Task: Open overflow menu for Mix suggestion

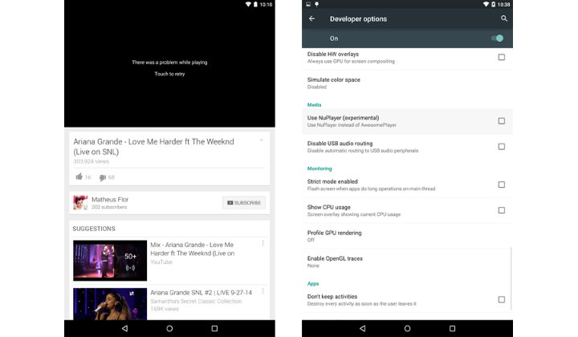Action: (x=263, y=243)
